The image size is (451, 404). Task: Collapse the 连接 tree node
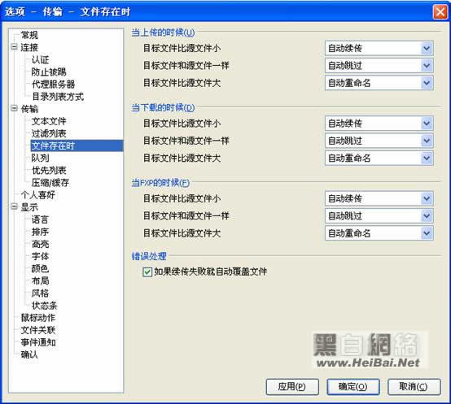pyautogui.click(x=14, y=47)
